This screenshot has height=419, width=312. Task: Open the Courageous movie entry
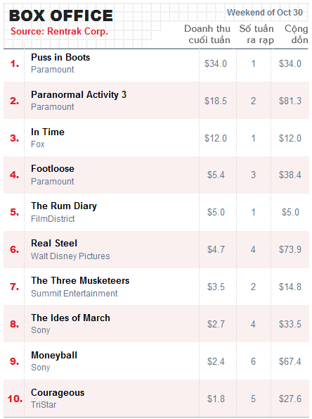point(58,393)
